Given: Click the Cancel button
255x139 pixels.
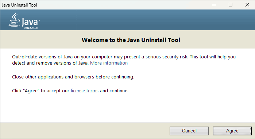Looking at the screenshot, I should pos(189,131).
